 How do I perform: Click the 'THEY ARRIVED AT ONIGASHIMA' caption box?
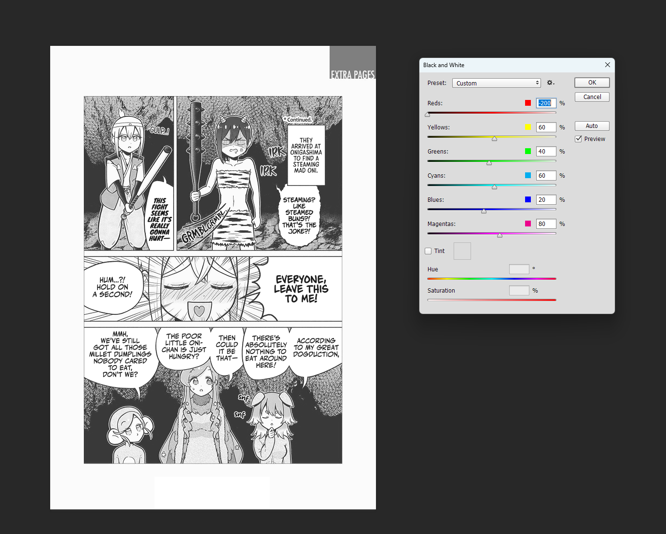click(x=306, y=155)
